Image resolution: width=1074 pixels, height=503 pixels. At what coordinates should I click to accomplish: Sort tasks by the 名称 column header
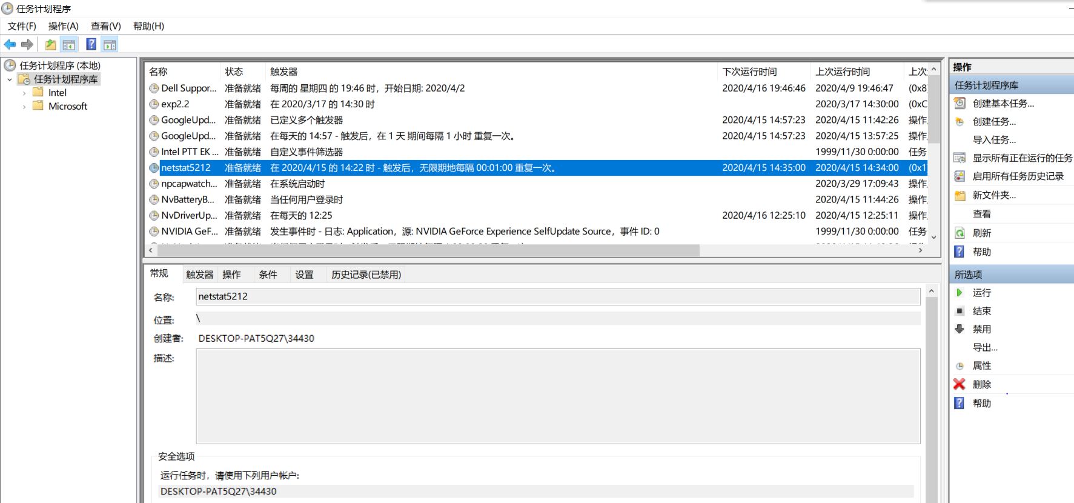coord(183,72)
